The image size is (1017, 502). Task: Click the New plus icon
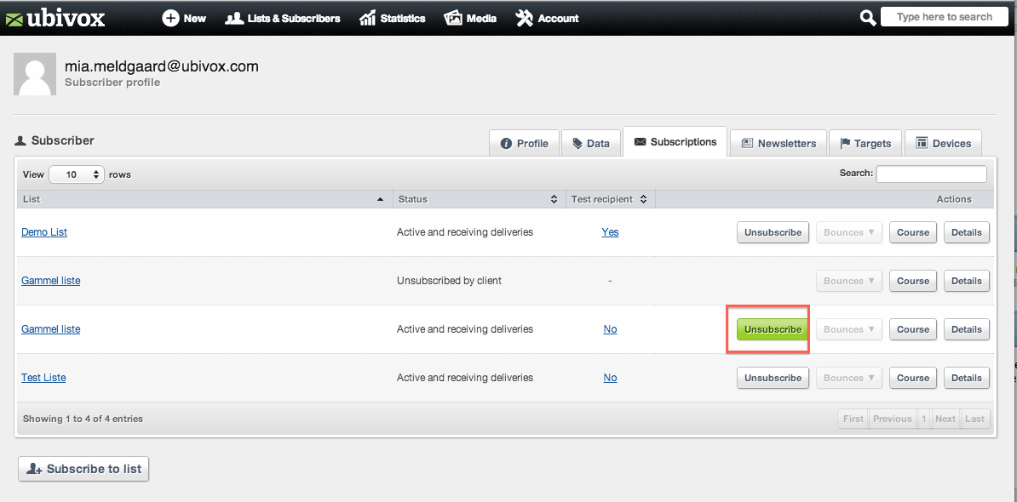click(170, 18)
